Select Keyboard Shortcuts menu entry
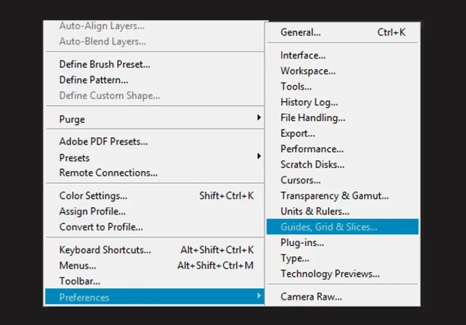Image resolution: width=466 pixels, height=325 pixels. 154,250
